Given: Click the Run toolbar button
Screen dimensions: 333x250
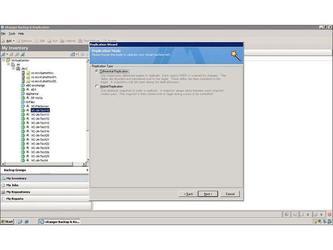Looking at the screenshot, I should [x=52, y=41].
